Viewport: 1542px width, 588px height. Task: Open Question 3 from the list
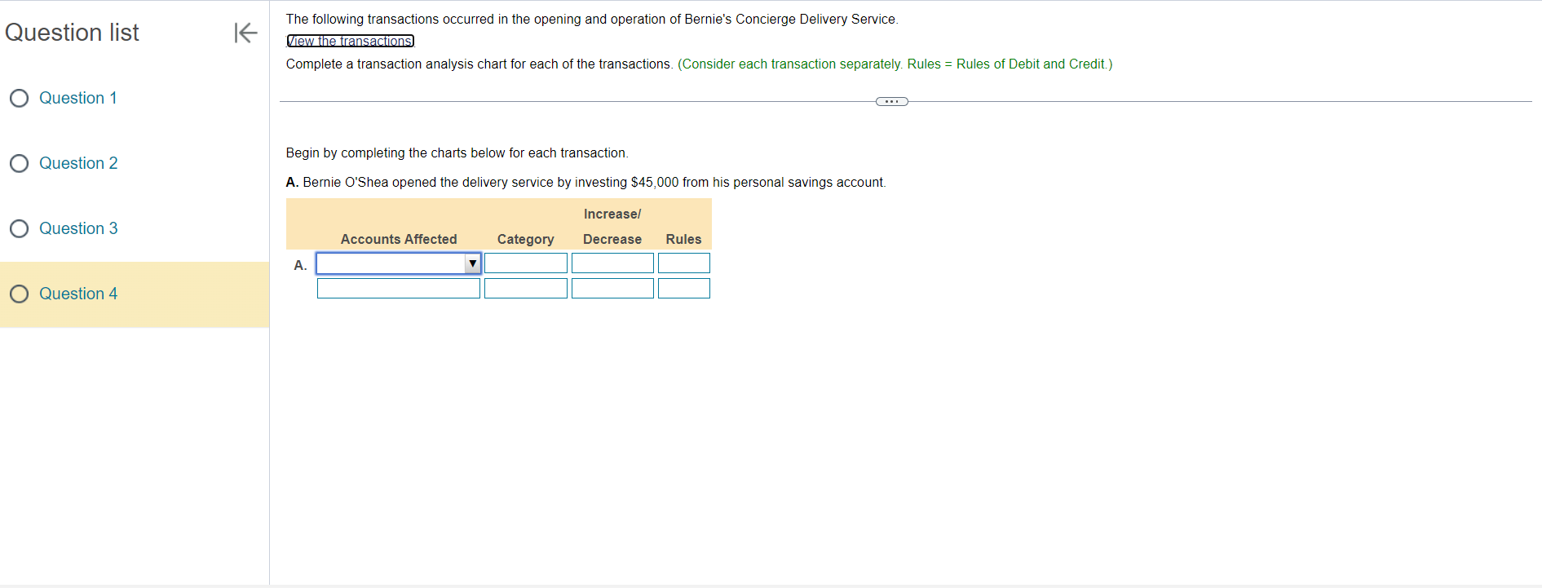(x=78, y=228)
